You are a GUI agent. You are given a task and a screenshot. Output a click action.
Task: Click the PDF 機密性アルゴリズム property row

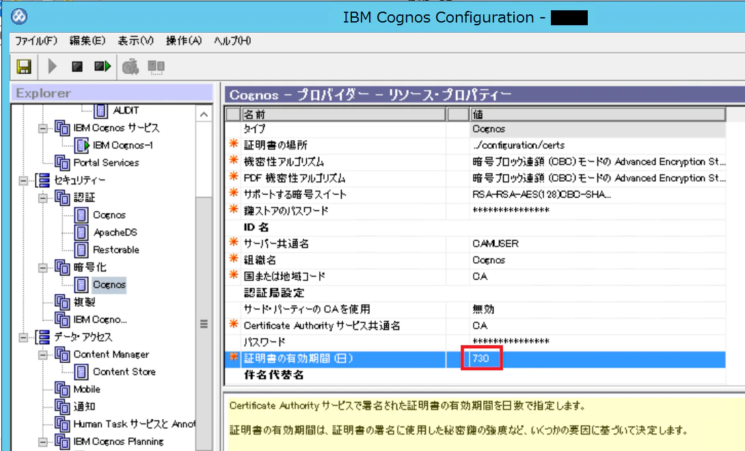point(476,178)
